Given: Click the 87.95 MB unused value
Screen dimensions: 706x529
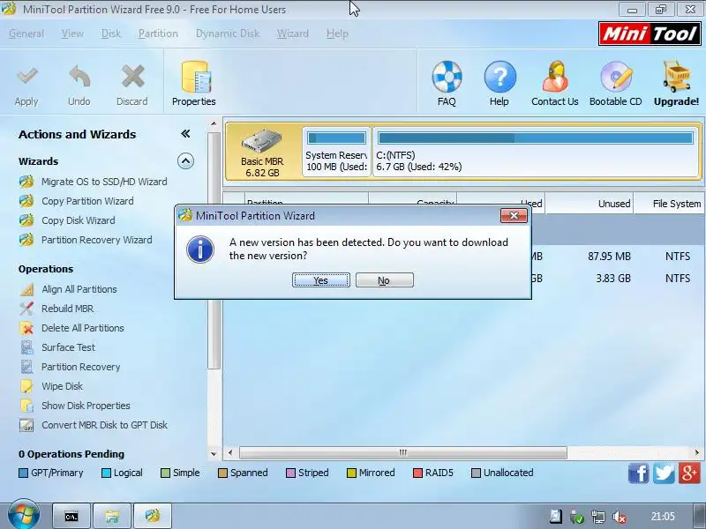Looking at the screenshot, I should click(609, 257).
